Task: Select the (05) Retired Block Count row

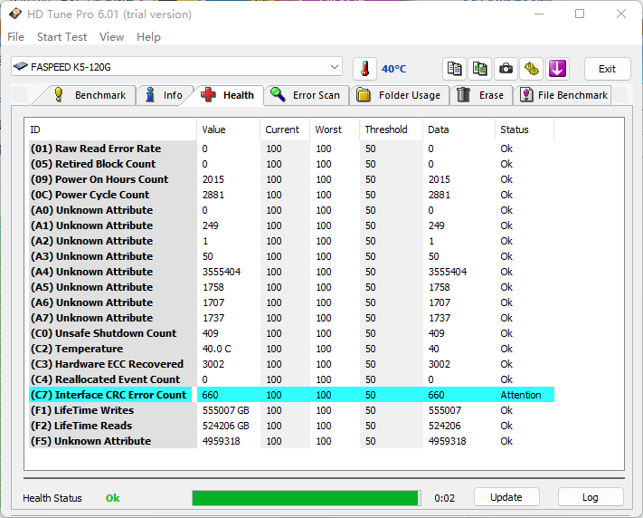Action: click(x=291, y=164)
